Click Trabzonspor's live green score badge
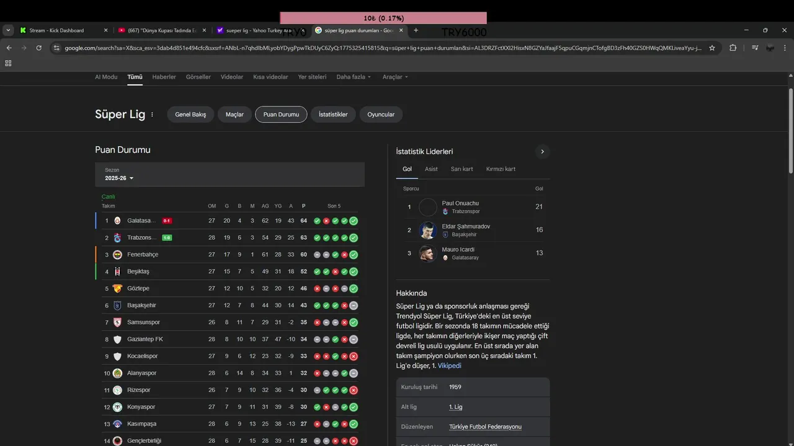 167,238
